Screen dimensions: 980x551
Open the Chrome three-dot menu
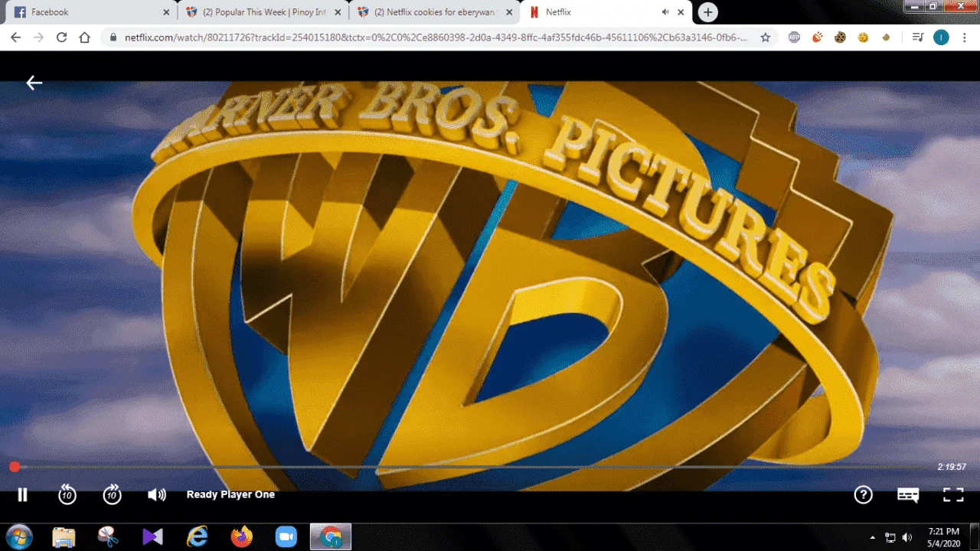964,37
